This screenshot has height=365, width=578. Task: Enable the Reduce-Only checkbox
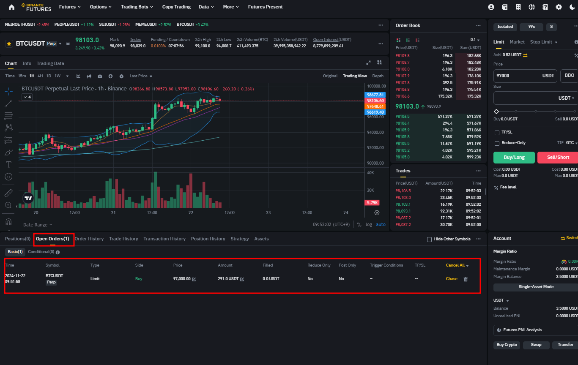497,143
